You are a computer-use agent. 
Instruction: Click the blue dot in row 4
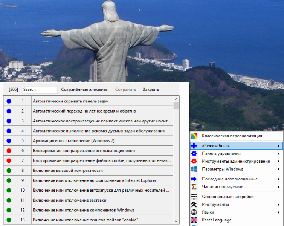click(x=9, y=131)
